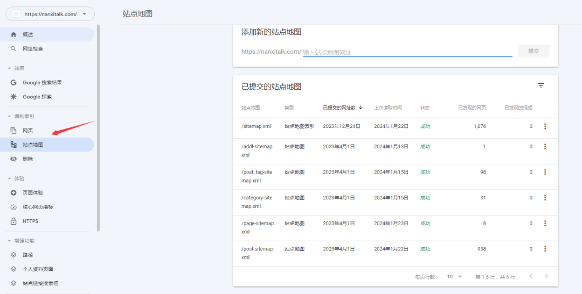Click the layers icon beside 个人资料页面
582x294 pixels.
[13, 269]
